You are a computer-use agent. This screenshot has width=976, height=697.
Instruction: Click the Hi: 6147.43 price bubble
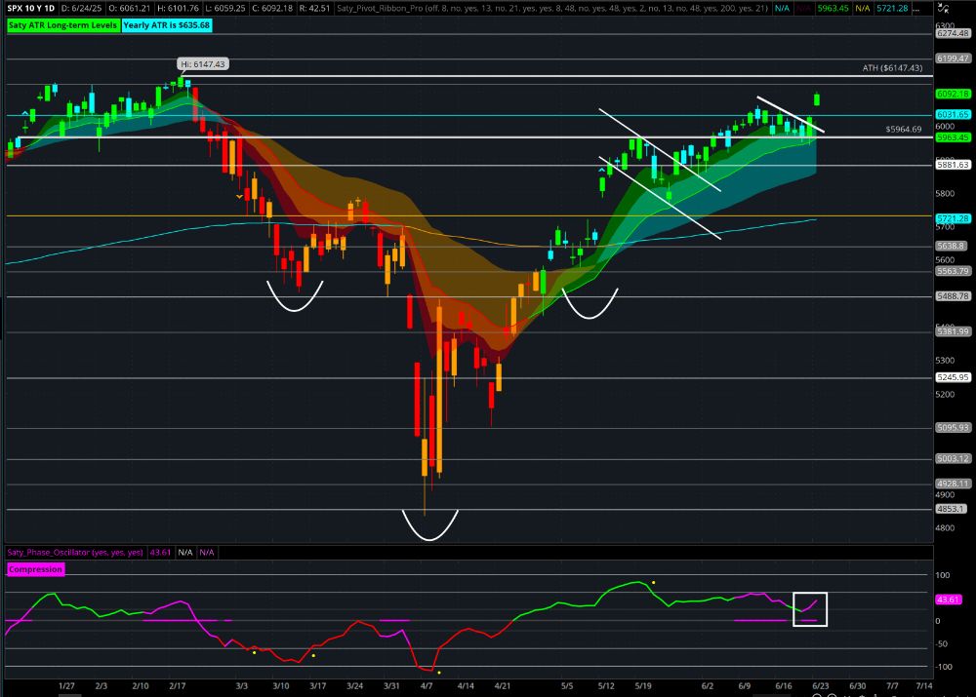[203, 64]
